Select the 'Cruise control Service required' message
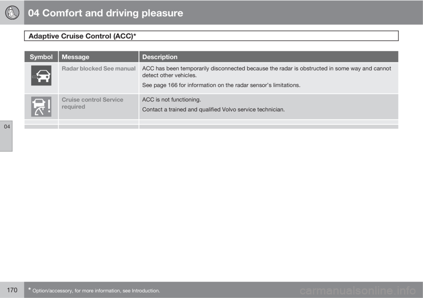 pos(93,103)
